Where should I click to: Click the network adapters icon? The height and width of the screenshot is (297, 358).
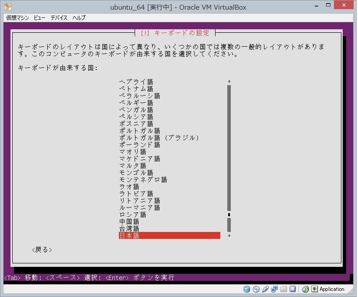pyautogui.click(x=275, y=289)
